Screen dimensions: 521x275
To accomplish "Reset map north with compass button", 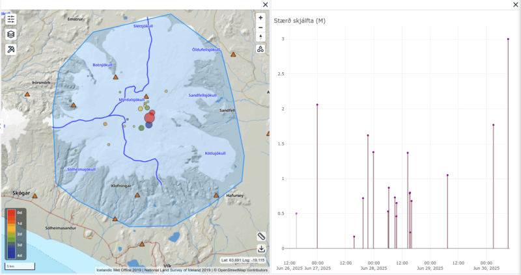I will coord(260,37).
